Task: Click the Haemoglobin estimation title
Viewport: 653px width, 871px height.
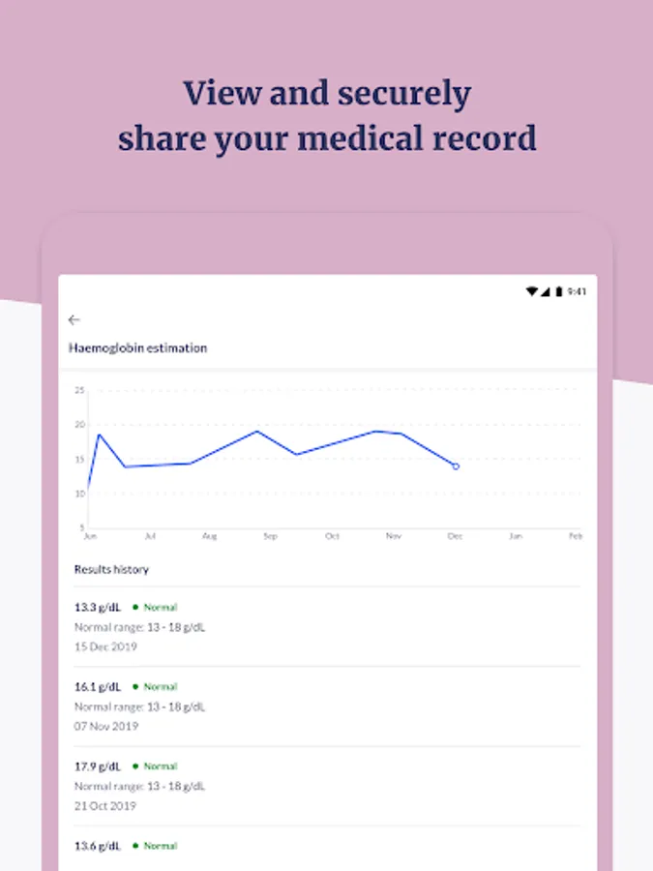Action: 137,347
